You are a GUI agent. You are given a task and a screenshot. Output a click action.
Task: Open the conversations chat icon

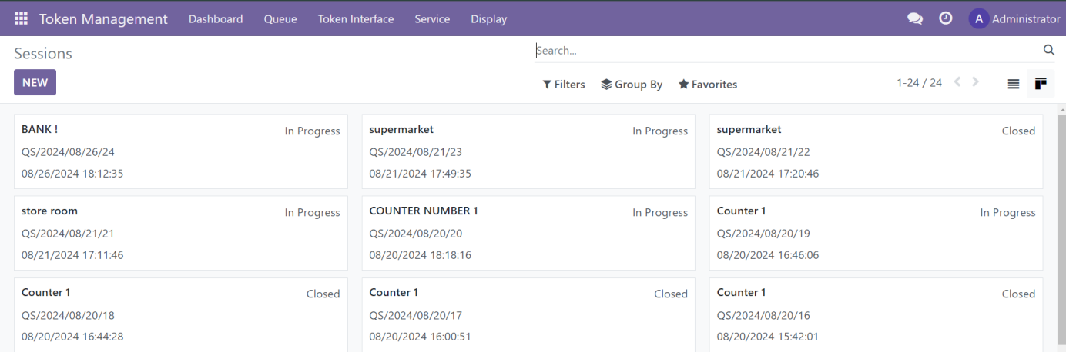click(x=915, y=18)
